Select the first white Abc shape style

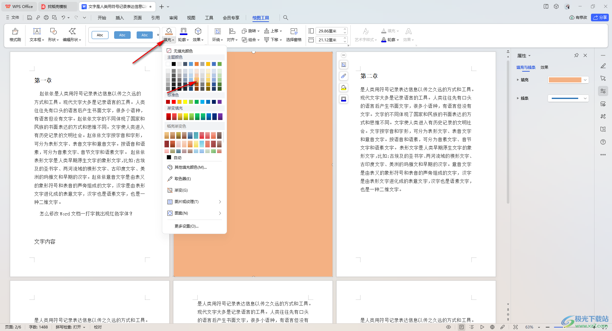tap(100, 35)
